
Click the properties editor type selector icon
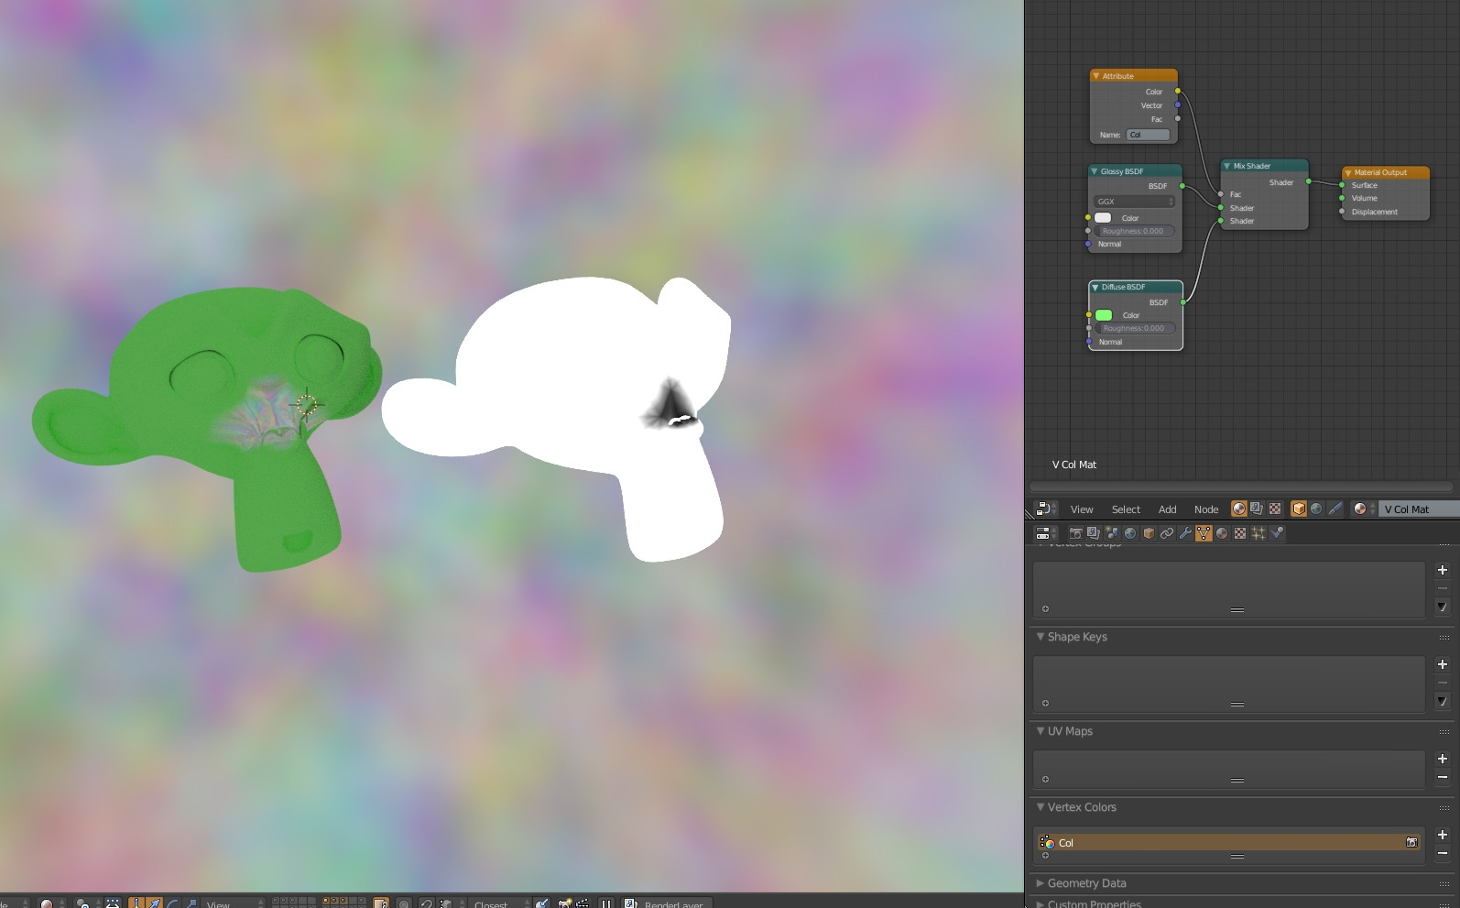pyautogui.click(x=1045, y=533)
